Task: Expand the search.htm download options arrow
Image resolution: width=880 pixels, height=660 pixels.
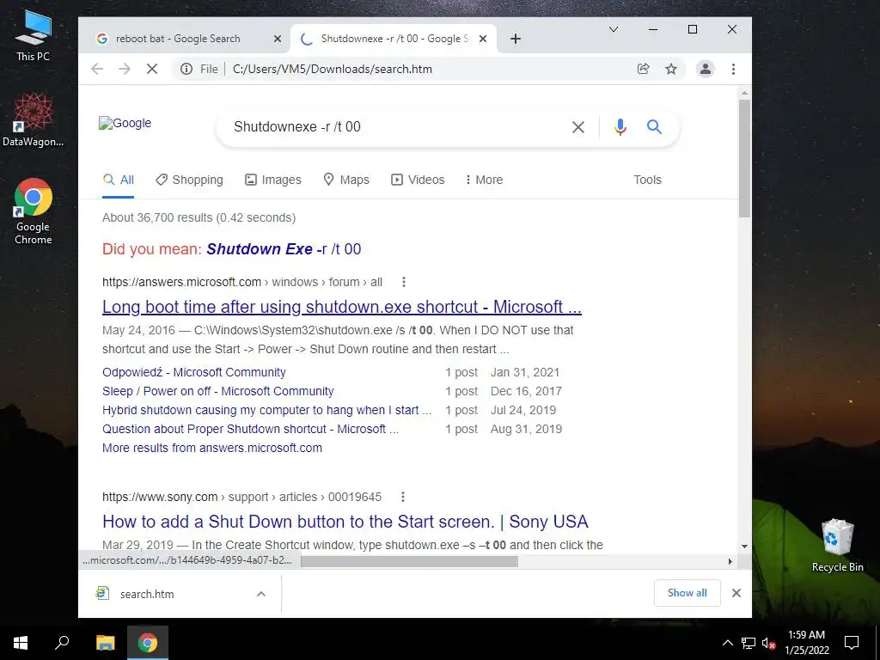Action: (x=261, y=594)
